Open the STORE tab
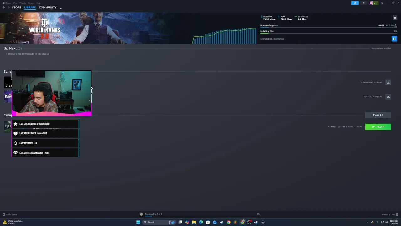 [16, 8]
